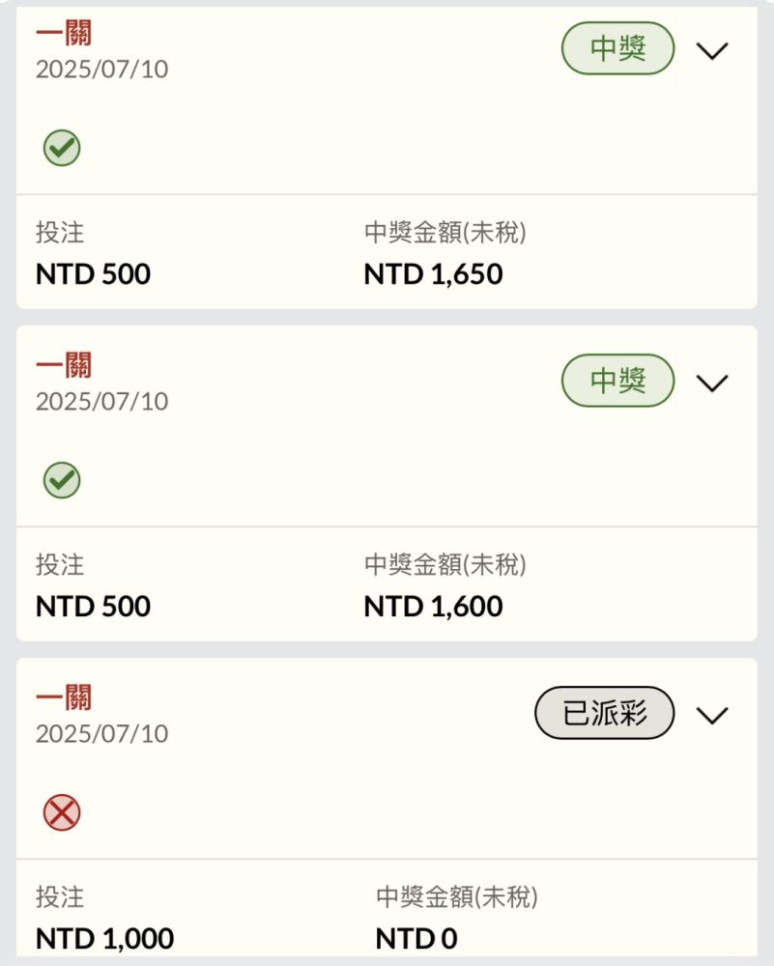The image size is (774, 966).
Task: Select the NTD 1,000 stake amount
Action: coord(104,939)
